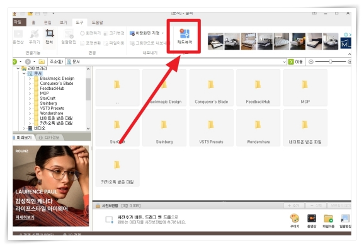This screenshot has width=364, height=248.
Task: Open 네이트온 받은 파일 folder thumbnail
Action: [305, 128]
